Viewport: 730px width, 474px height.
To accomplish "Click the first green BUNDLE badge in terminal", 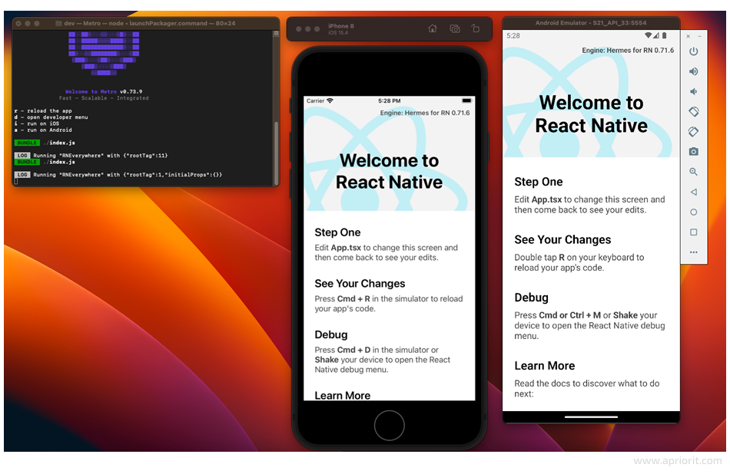I will [27, 143].
